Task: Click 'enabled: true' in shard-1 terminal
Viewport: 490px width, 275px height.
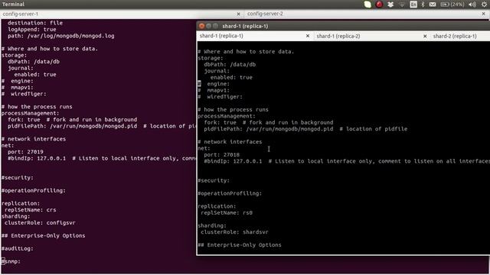Action: (x=231, y=77)
